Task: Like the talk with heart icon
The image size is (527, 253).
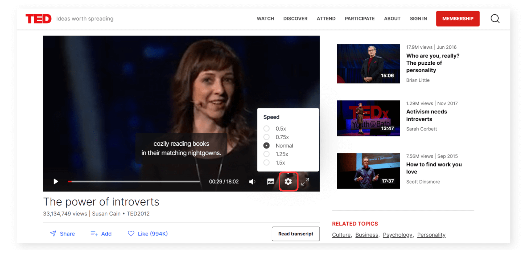Action: click(131, 234)
